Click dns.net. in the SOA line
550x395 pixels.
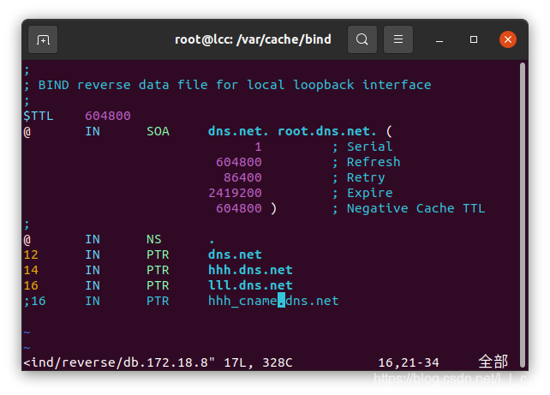[x=238, y=131]
